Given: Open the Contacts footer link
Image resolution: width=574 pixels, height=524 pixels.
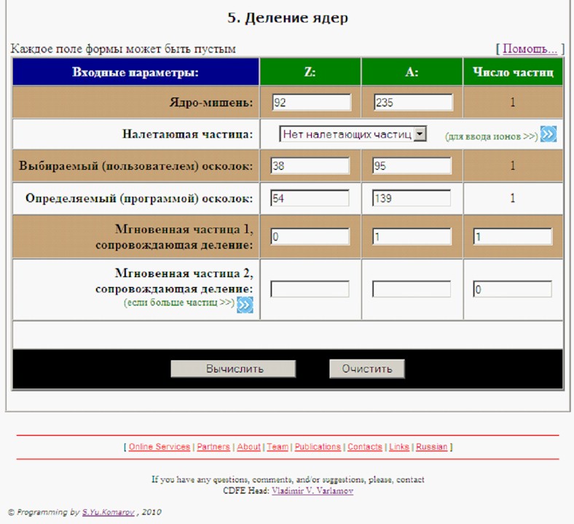Looking at the screenshot, I should pyautogui.click(x=365, y=447).
